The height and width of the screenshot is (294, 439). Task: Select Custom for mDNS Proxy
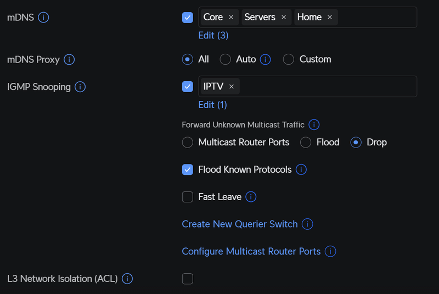coord(289,59)
